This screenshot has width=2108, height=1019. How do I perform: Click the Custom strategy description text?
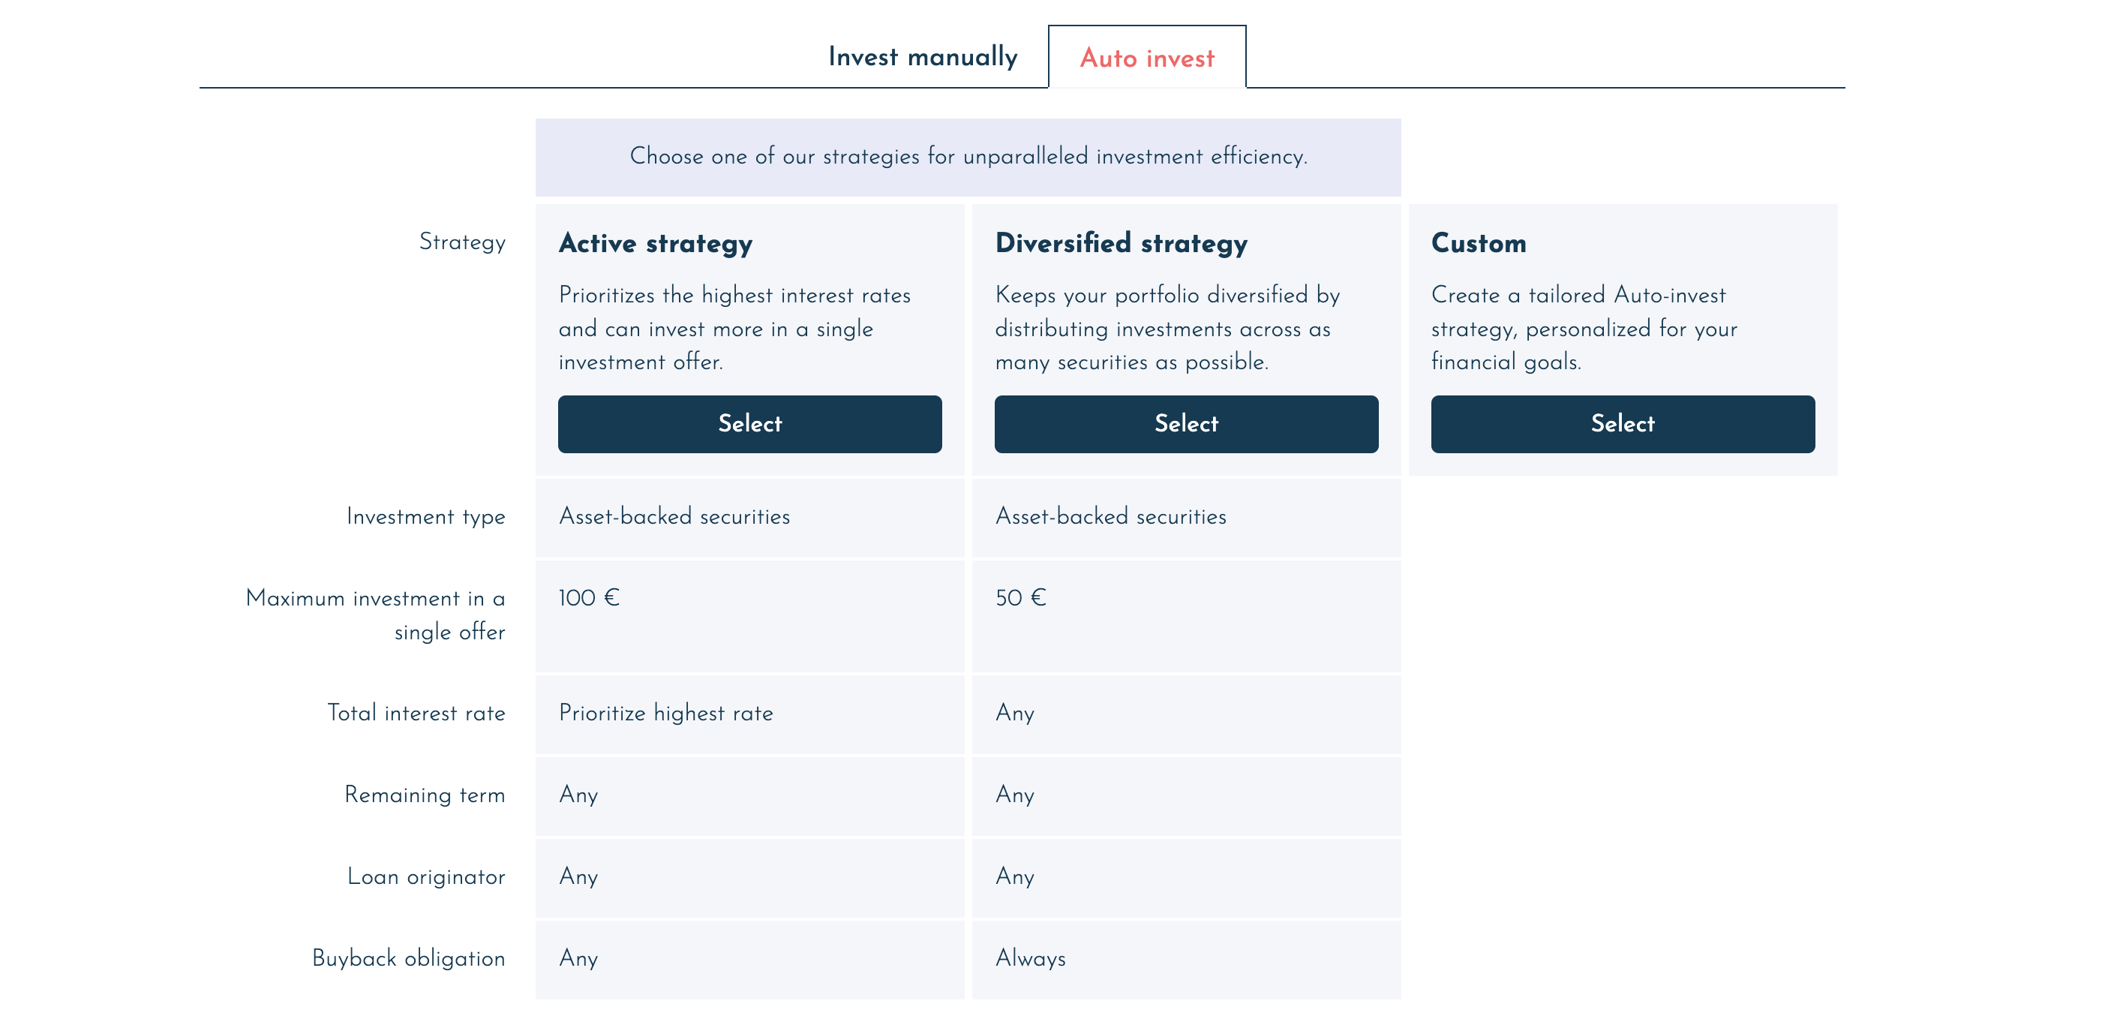[1583, 328]
